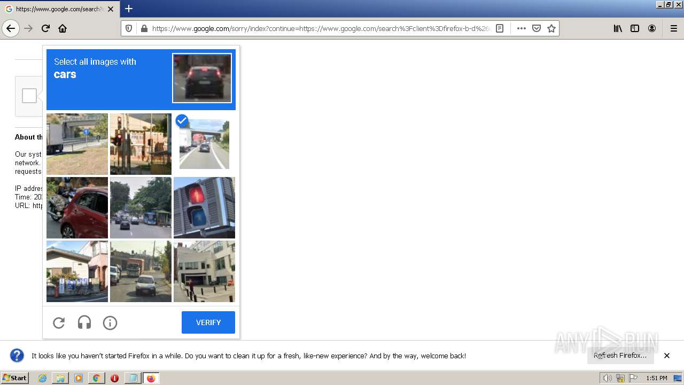Select the red car closeup tile

pos(77,207)
